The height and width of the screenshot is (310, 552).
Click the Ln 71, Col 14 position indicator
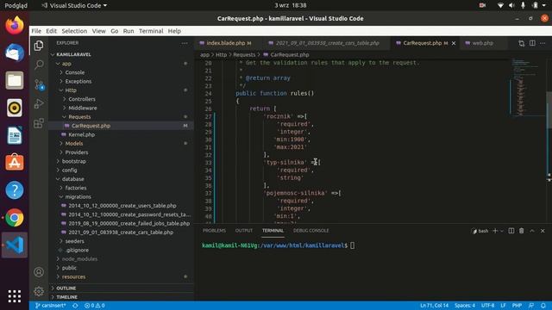(434, 306)
